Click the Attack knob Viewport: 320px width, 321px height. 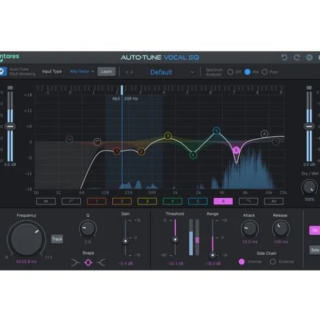(249, 229)
